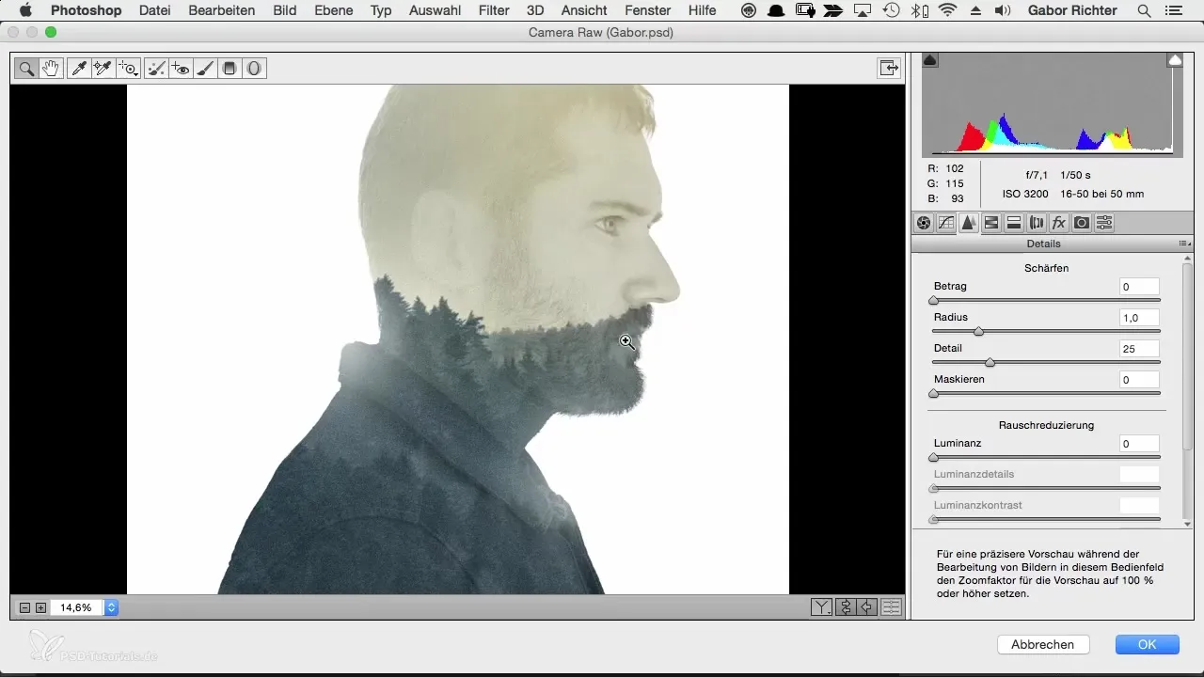The image size is (1204, 677).
Task: Click the Betrag slider handle
Action: point(933,301)
